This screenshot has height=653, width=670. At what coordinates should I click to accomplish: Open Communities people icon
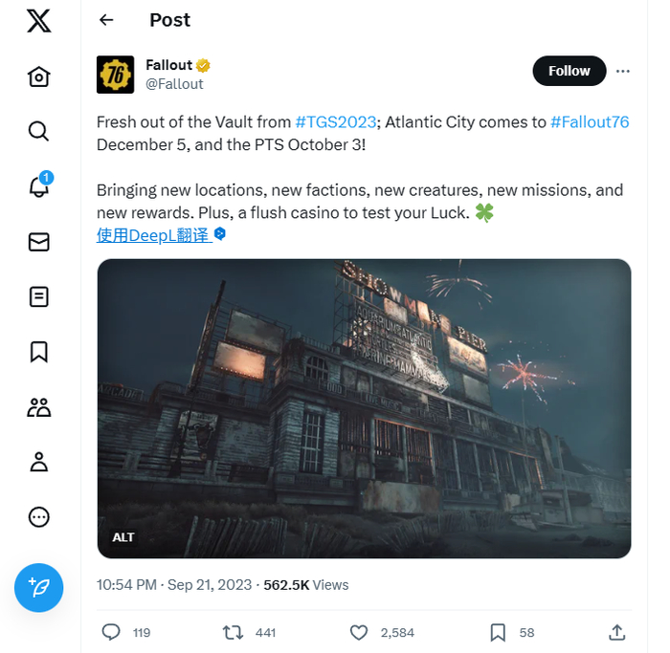38,407
